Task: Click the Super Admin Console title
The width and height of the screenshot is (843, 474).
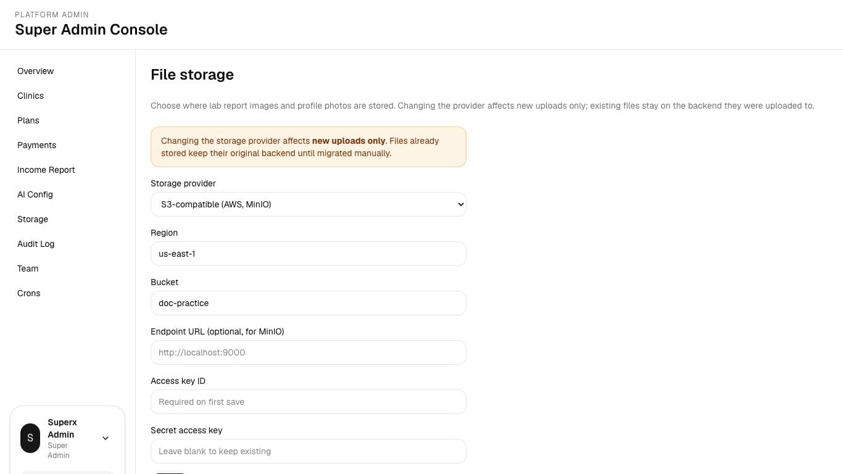Action: 91,30
